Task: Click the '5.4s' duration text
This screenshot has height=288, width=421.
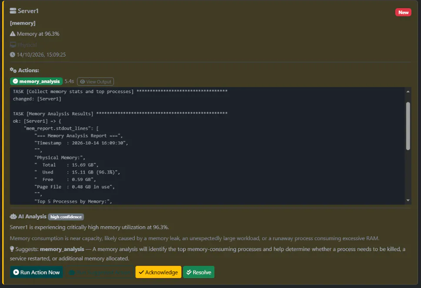Action: pyautogui.click(x=69, y=81)
